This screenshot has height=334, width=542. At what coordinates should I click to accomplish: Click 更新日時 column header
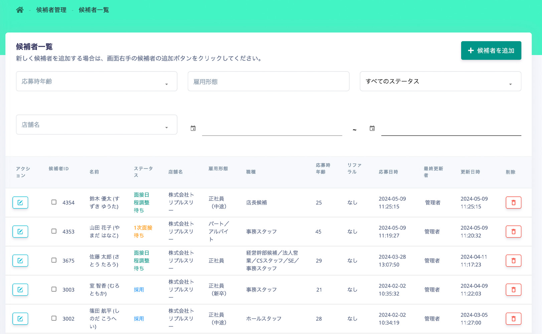470,172
